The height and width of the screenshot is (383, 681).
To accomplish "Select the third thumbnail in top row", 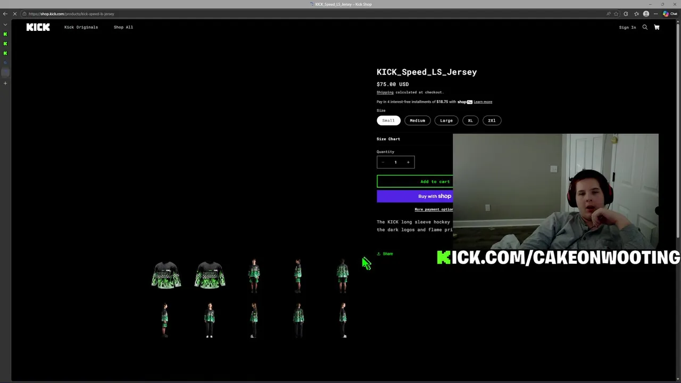I will pyautogui.click(x=254, y=276).
